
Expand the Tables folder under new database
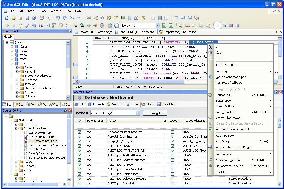(x=17, y=67)
